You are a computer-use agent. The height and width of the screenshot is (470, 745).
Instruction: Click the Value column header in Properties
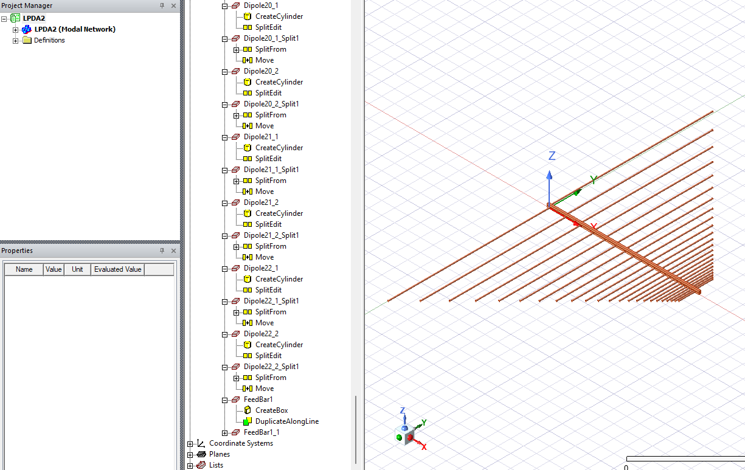[x=54, y=269]
